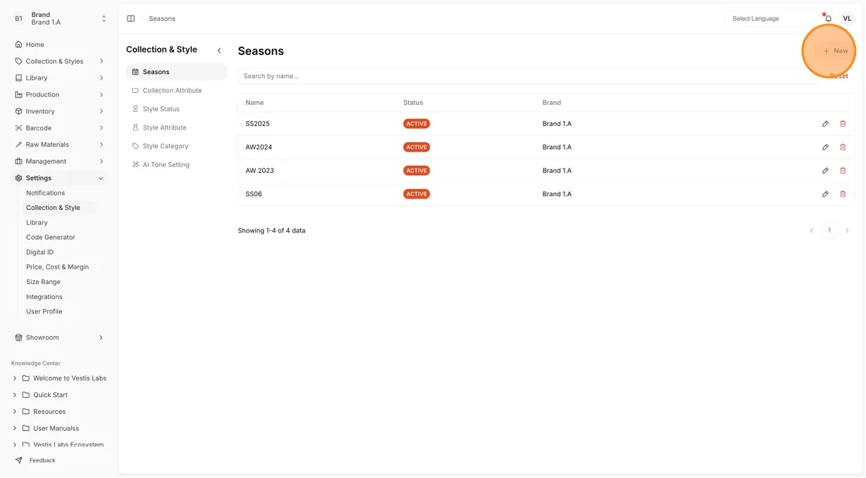Open Digital ID settings
This screenshot has height=478, width=866.
pos(39,252)
